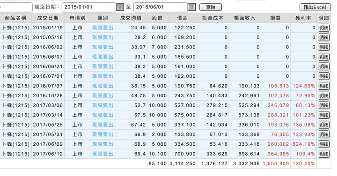Click 現股賣出 link in 2016/10/28 row
This screenshot has height=176, width=337.
[103, 95]
